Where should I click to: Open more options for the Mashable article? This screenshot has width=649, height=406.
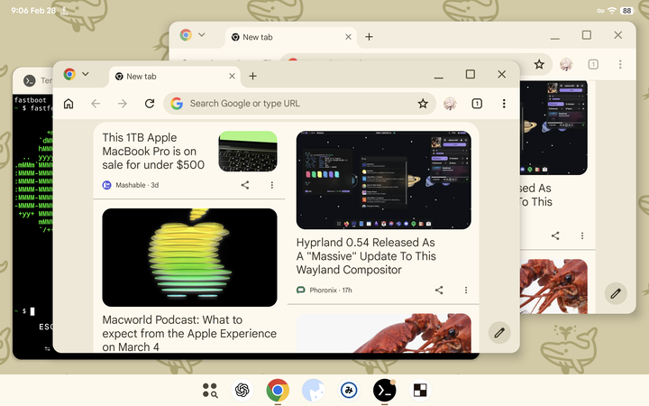[272, 185]
